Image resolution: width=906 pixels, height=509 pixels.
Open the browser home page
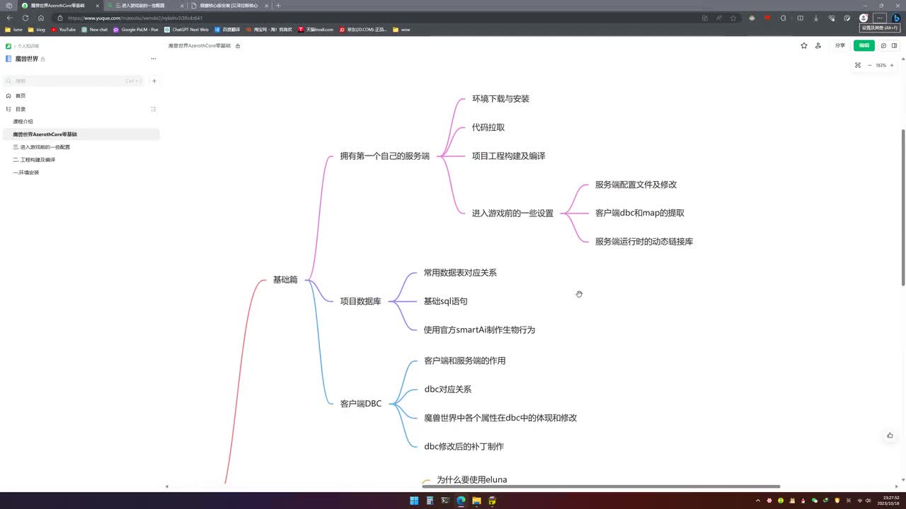coord(41,18)
